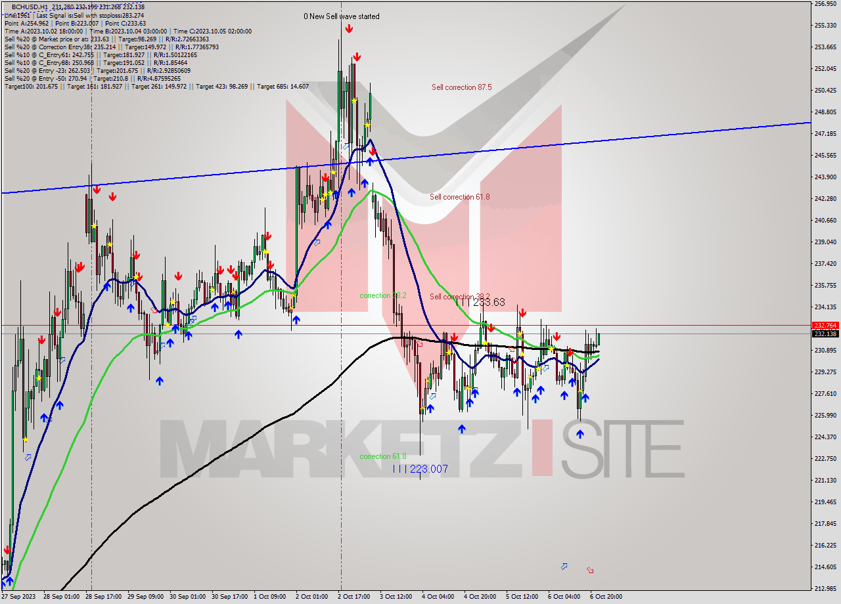This screenshot has height=604, width=841.
Task: Click the '| | | 233.63' price marker
Action: tap(481, 302)
